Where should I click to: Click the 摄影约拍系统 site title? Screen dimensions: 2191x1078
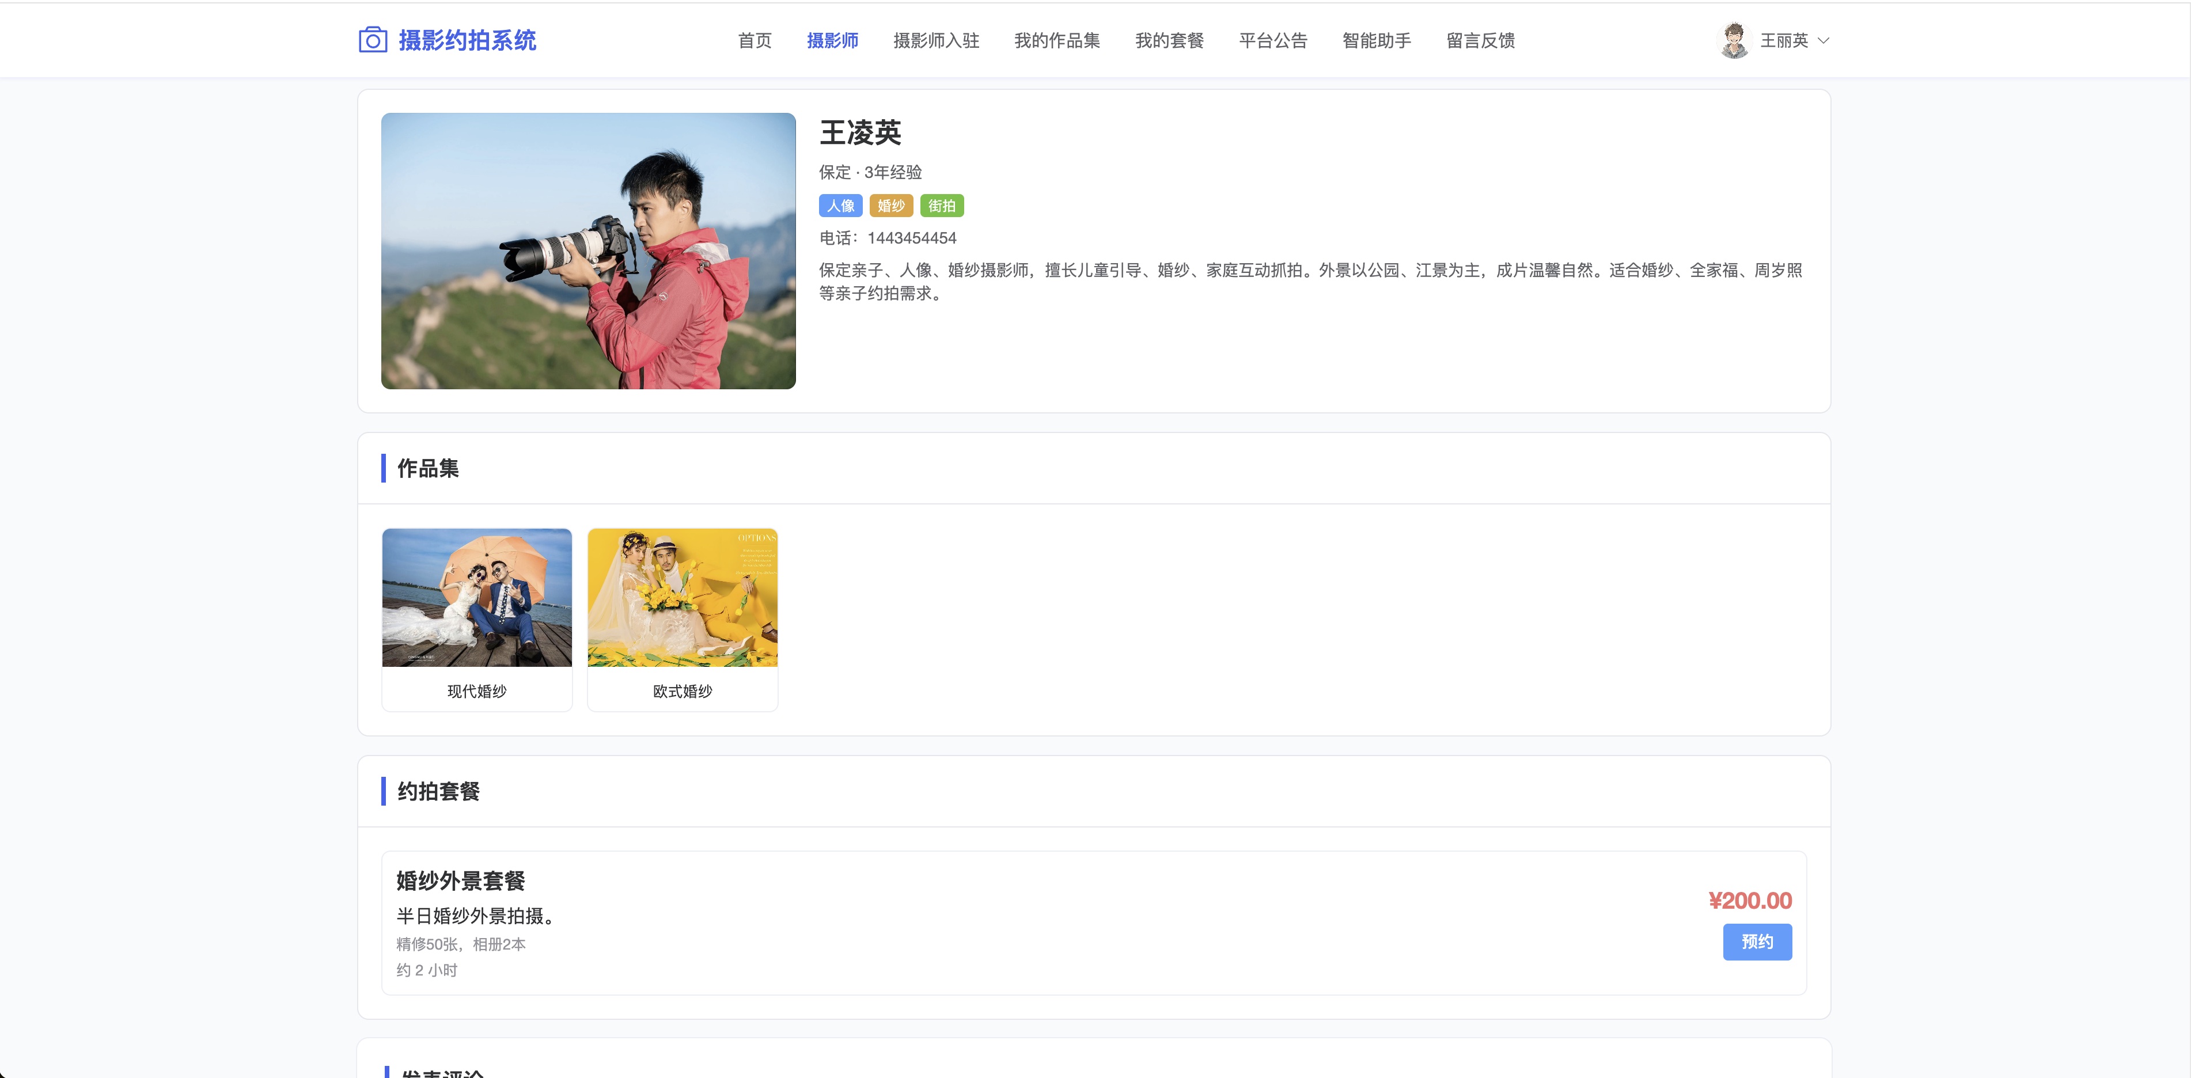click(x=467, y=40)
